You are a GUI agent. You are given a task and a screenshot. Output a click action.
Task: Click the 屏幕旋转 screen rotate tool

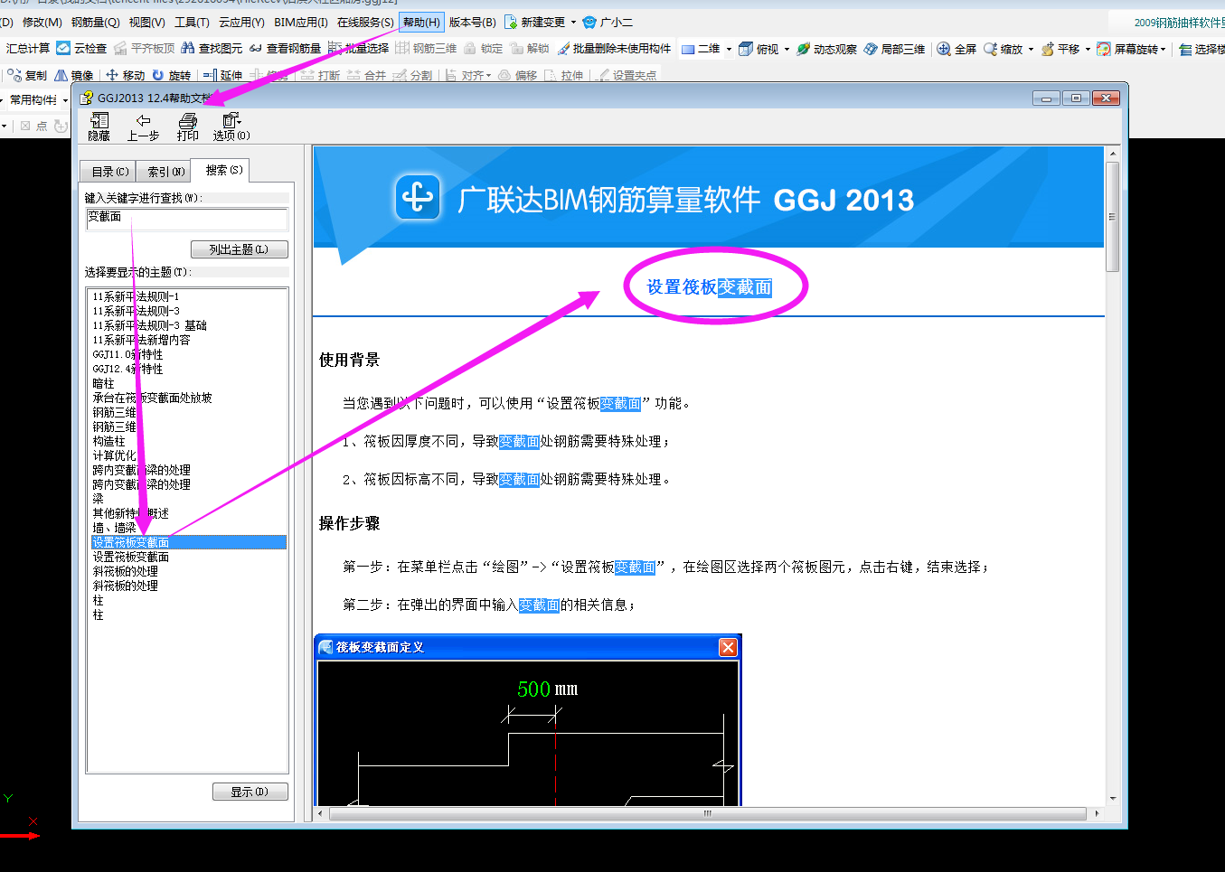[x=1127, y=49]
